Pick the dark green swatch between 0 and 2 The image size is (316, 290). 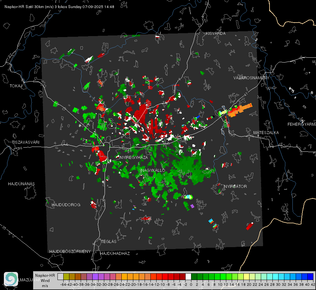[x=194, y=276]
